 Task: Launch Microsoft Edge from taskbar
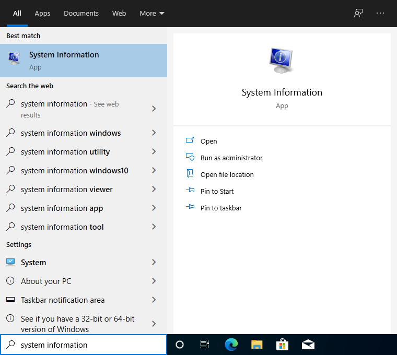coord(231,345)
